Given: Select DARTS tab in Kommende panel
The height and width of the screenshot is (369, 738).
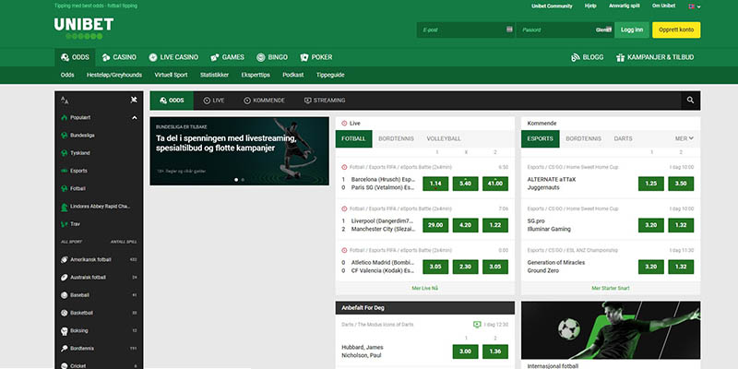Looking at the screenshot, I should [624, 139].
